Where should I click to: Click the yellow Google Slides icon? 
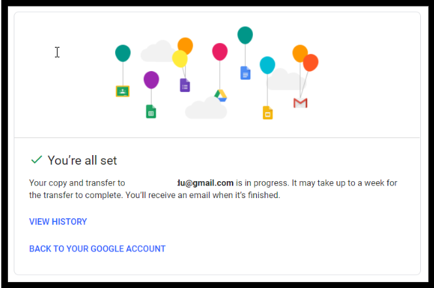(267, 113)
